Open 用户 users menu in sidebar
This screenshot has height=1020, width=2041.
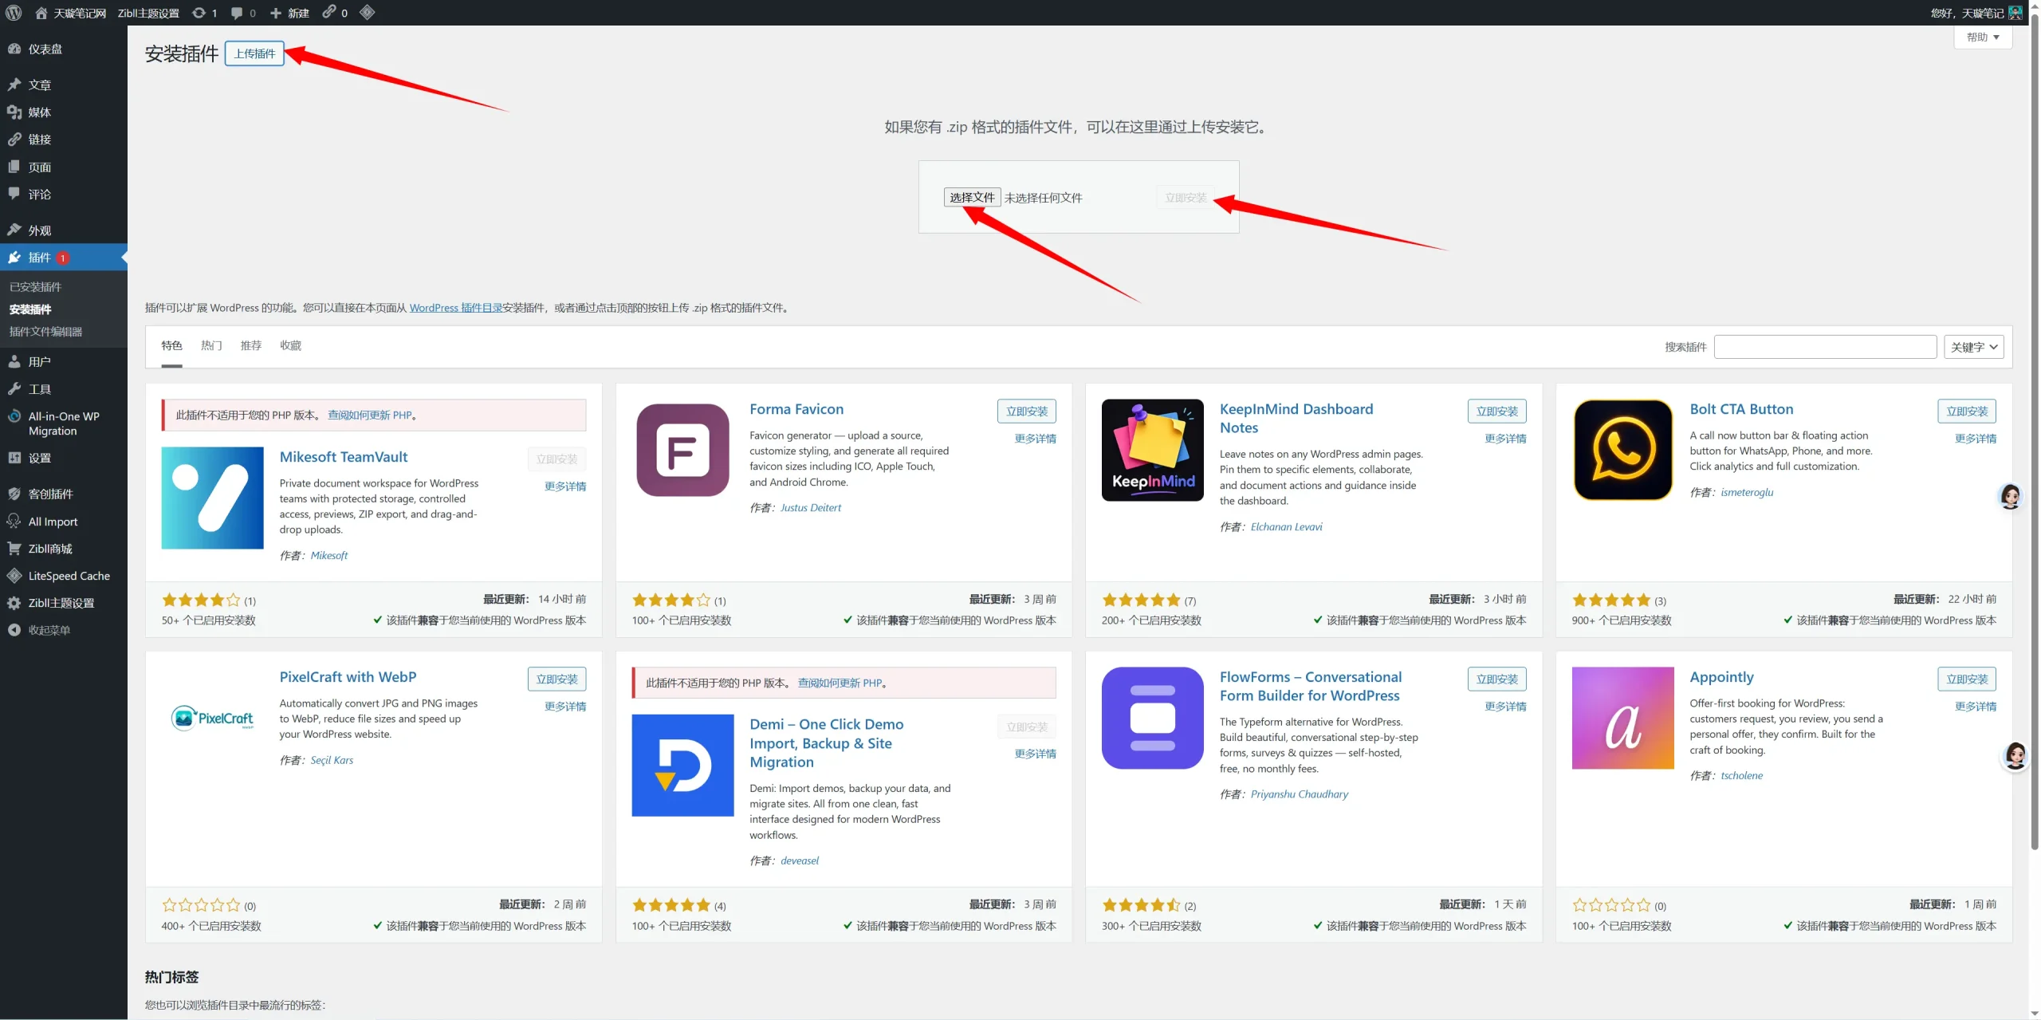point(64,362)
